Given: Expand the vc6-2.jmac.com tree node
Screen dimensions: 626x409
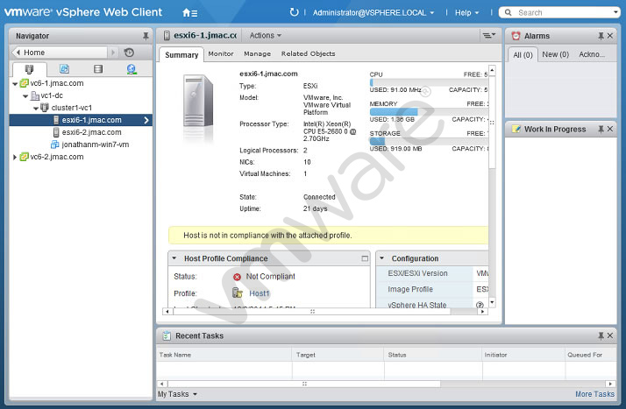Looking at the screenshot, I should click(x=15, y=157).
